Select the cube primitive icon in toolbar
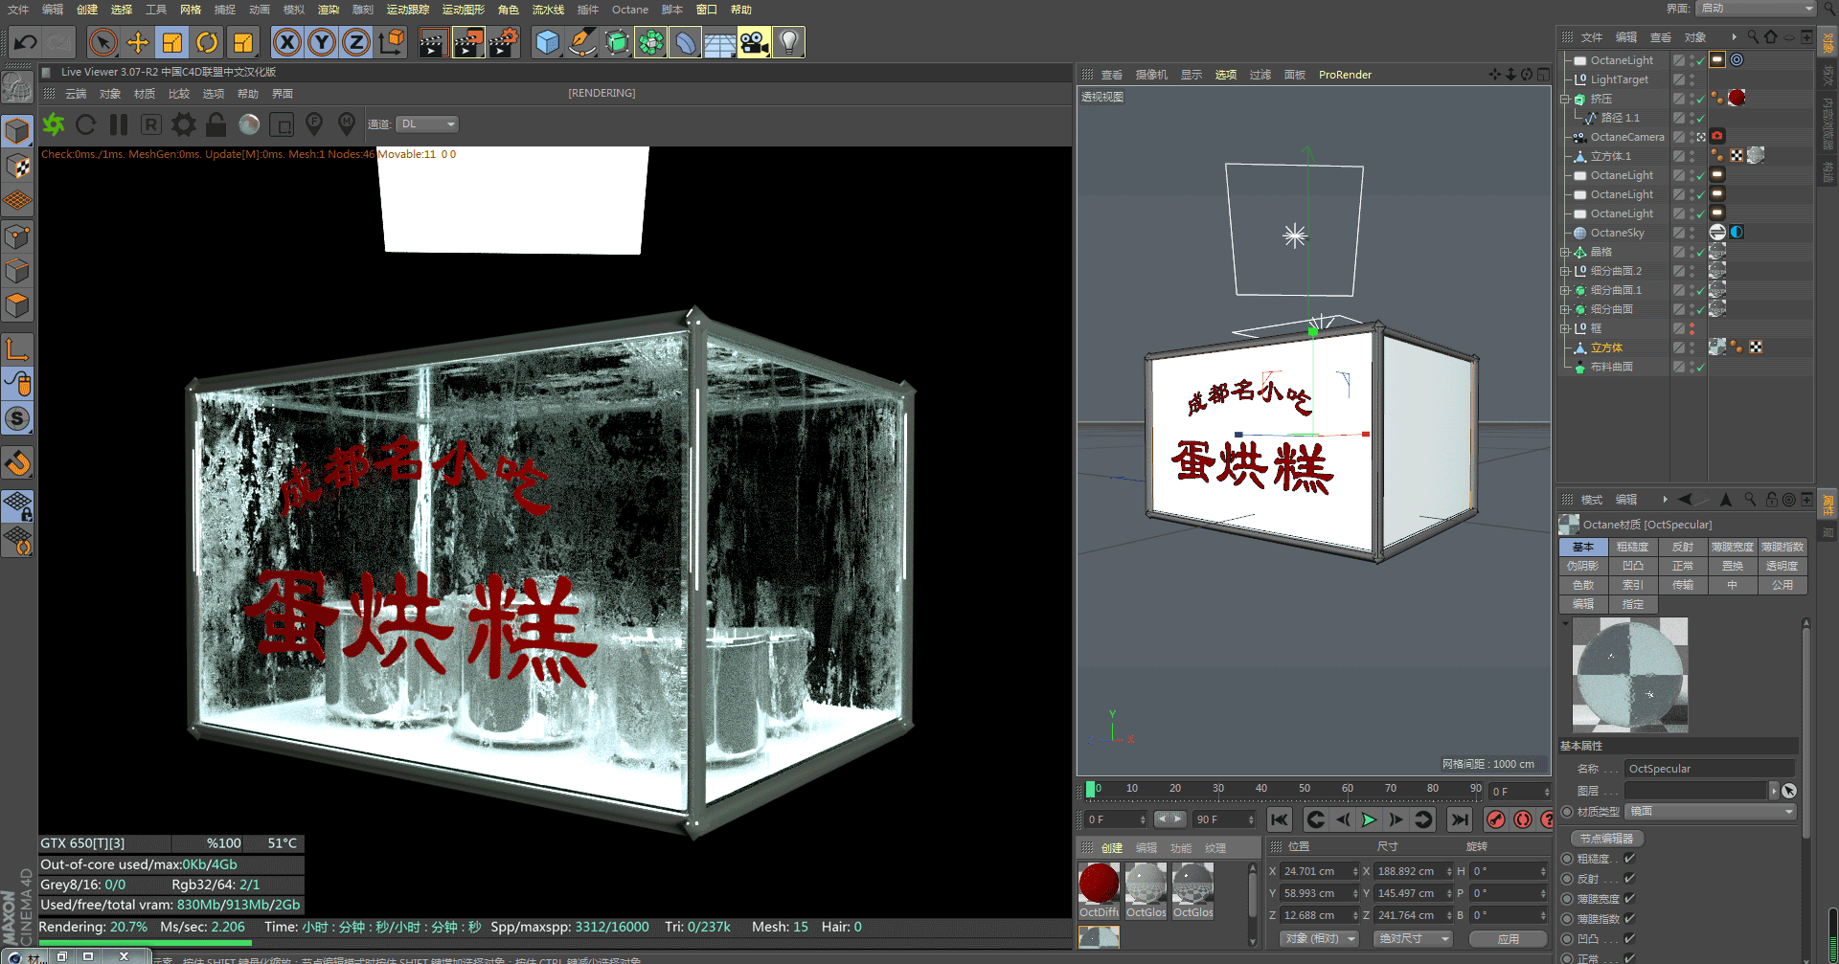The image size is (1839, 964). [x=547, y=42]
